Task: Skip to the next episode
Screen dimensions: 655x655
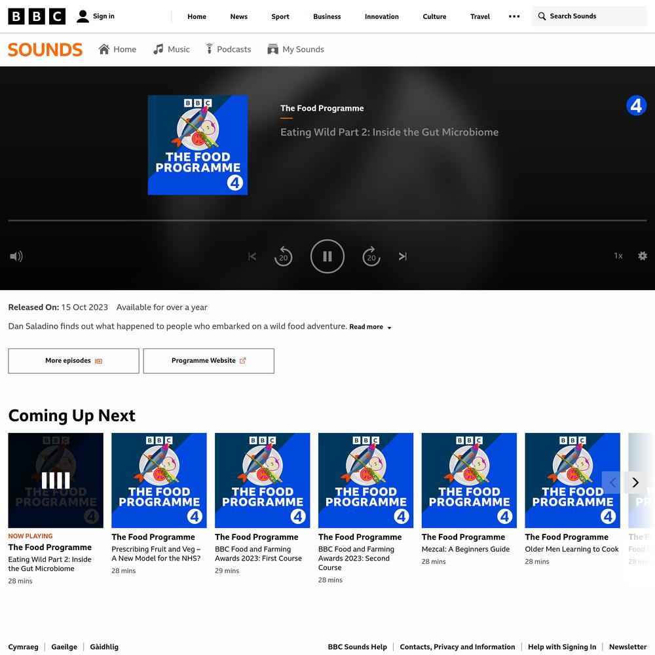Action: point(403,256)
